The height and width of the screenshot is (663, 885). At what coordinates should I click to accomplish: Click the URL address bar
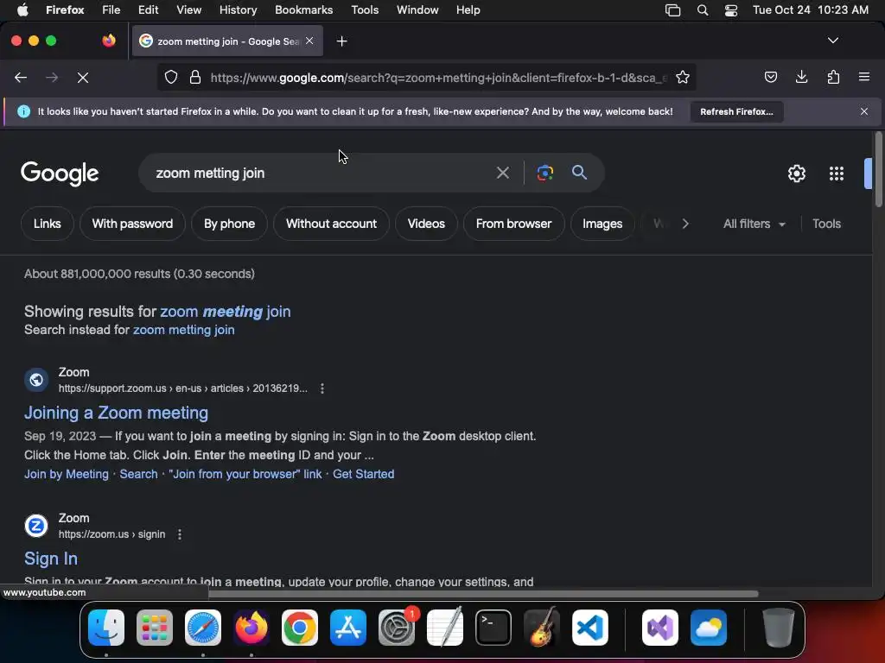(x=438, y=77)
